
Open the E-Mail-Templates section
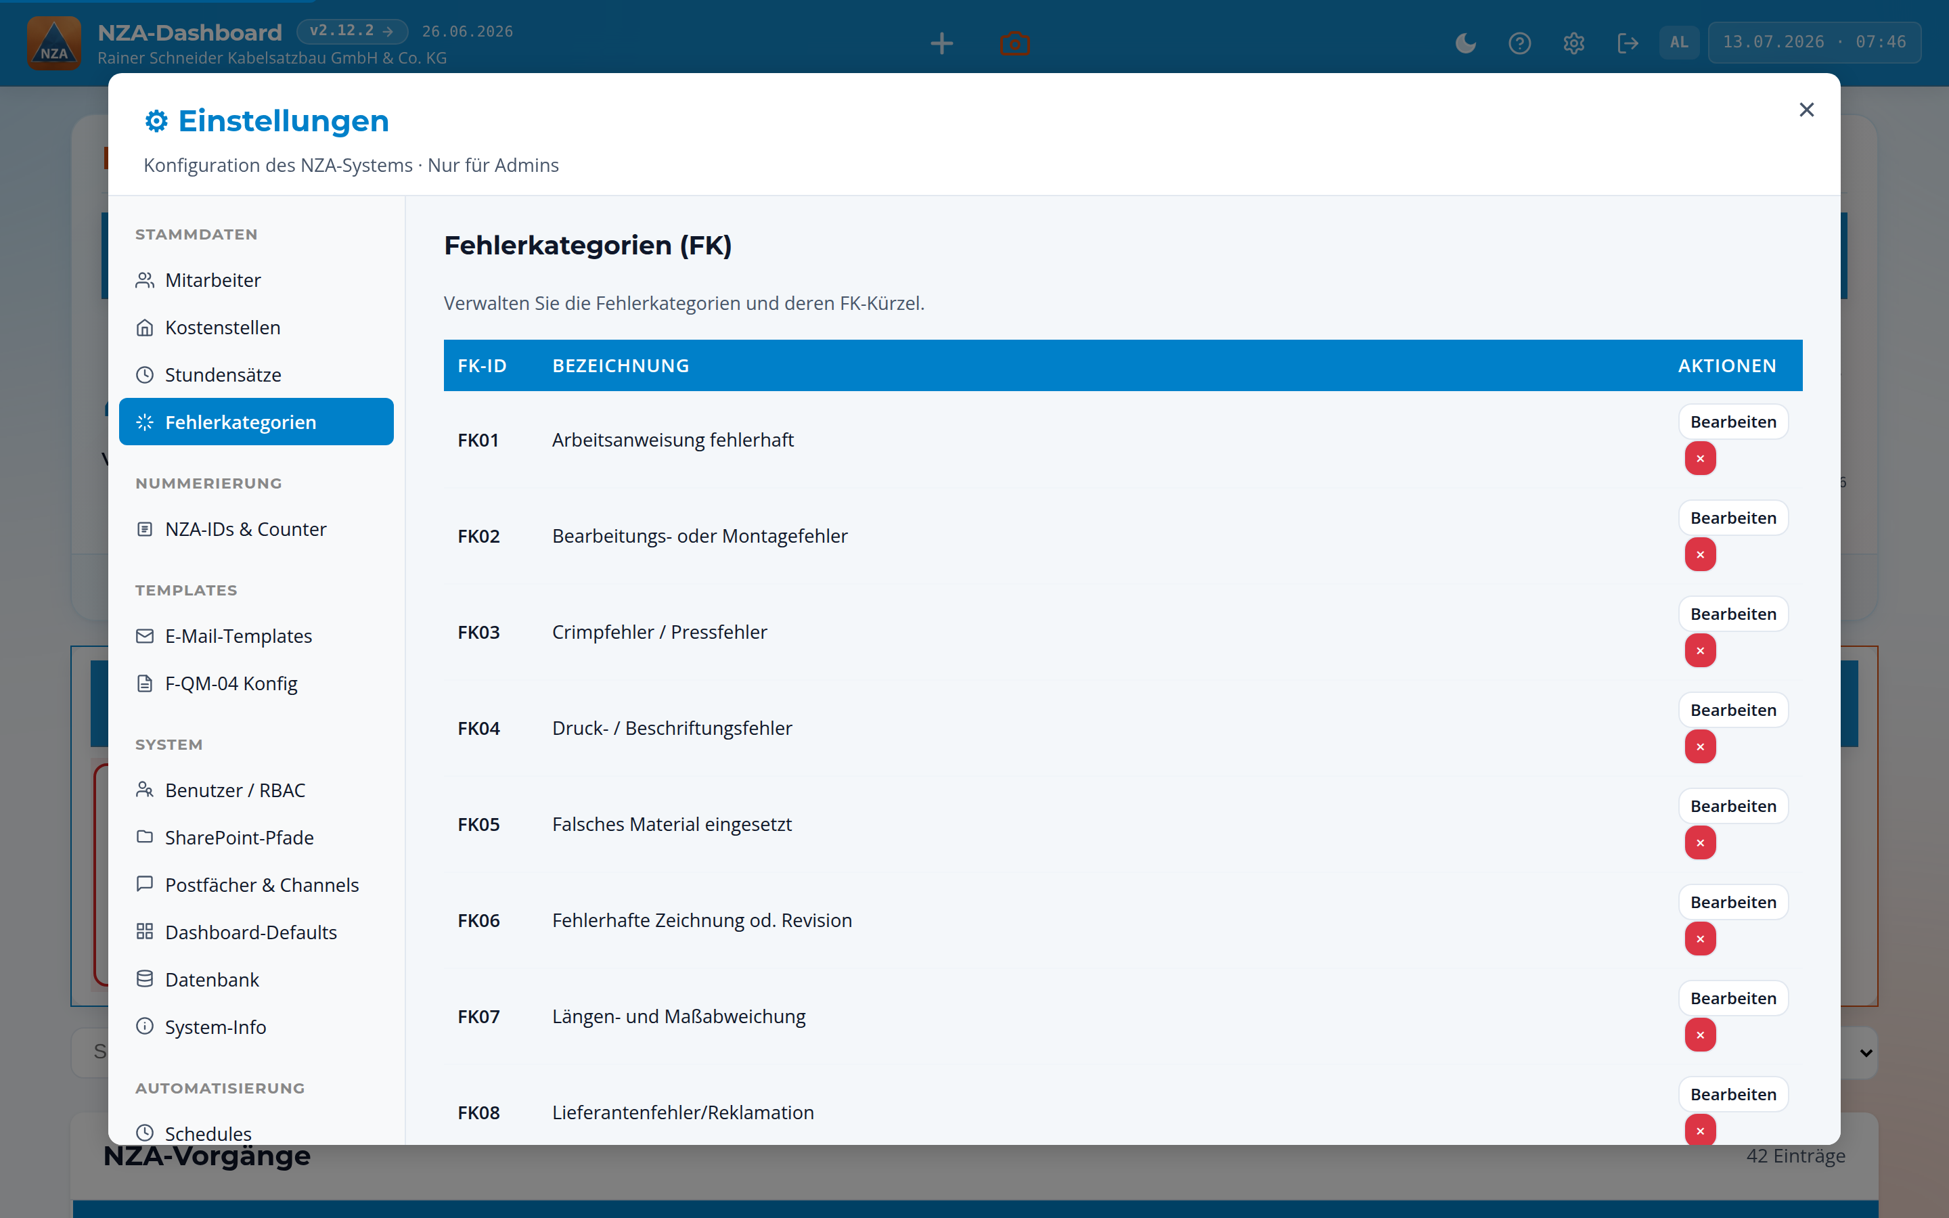pos(256,635)
